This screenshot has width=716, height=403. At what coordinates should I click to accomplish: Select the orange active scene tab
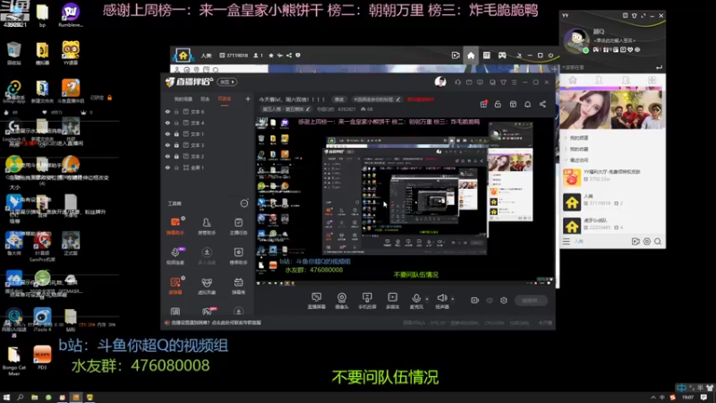click(x=225, y=99)
